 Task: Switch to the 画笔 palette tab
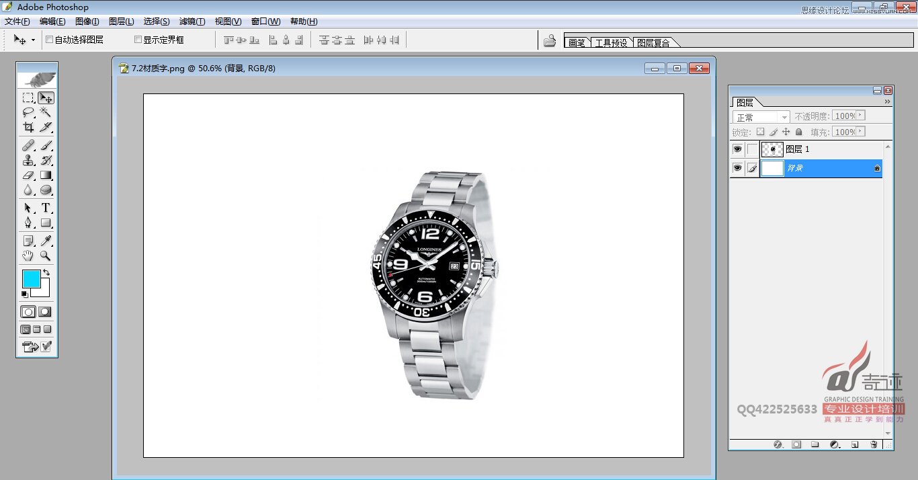577,42
